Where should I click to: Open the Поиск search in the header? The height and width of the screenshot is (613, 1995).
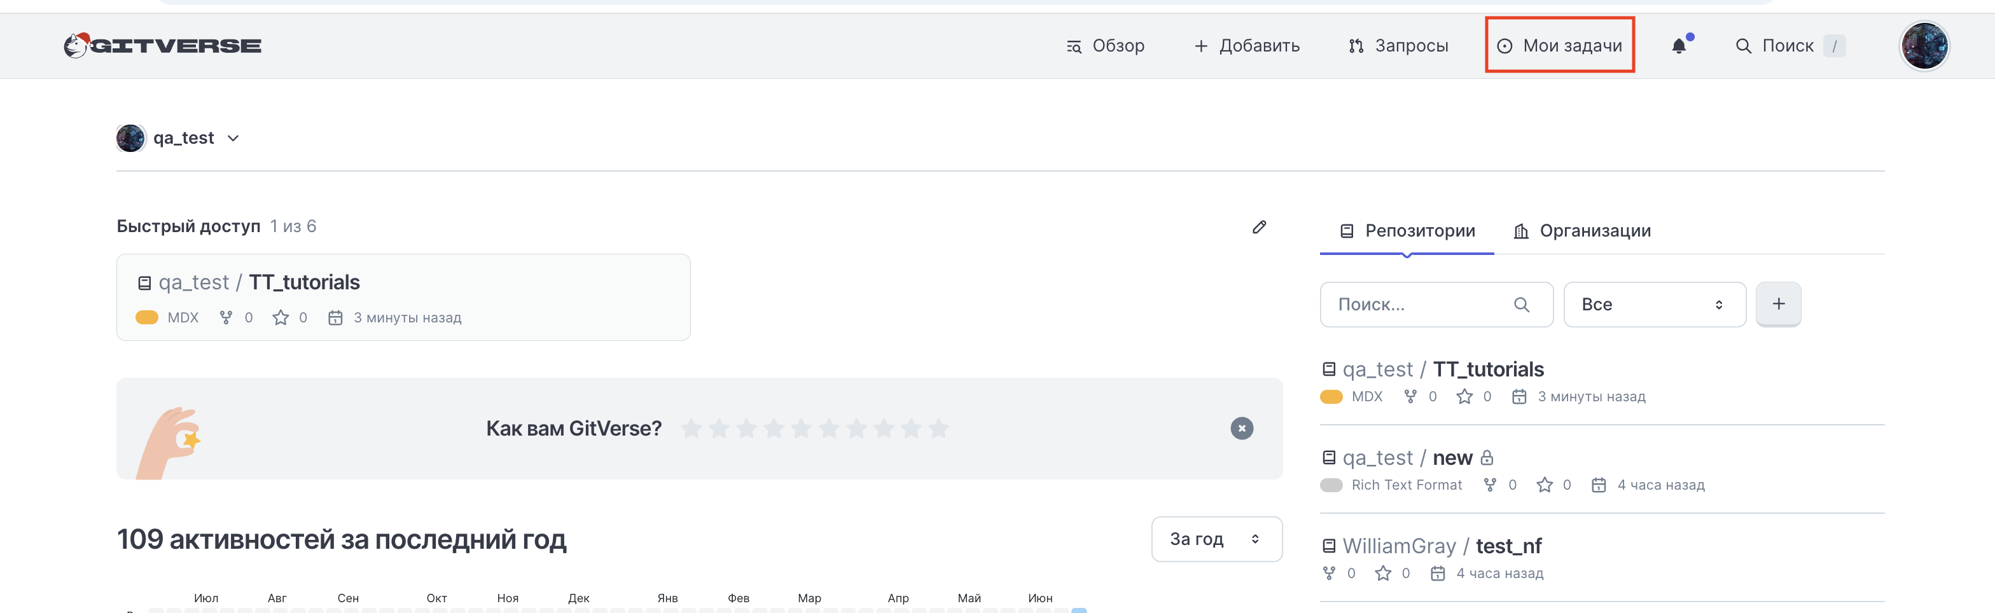coord(1790,46)
